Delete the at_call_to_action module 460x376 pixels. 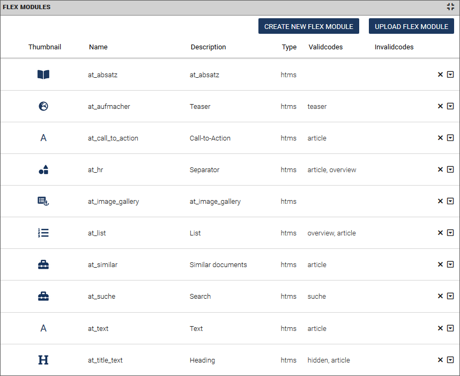(440, 138)
